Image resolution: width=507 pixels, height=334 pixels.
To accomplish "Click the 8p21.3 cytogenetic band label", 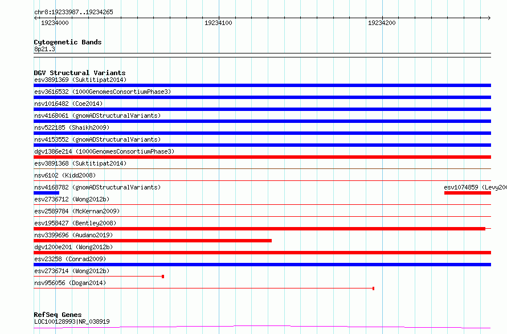I will 44,49.
